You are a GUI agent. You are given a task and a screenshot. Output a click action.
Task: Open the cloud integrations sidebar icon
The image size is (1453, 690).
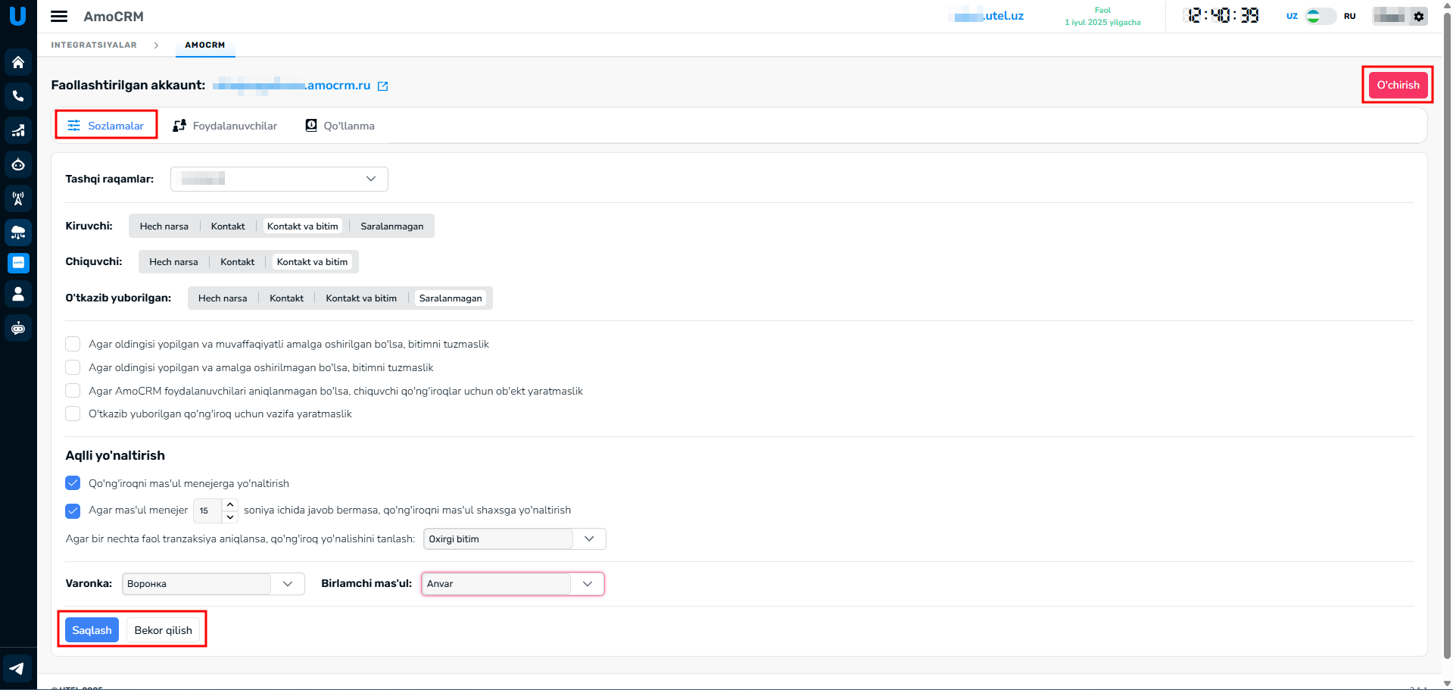[18, 233]
